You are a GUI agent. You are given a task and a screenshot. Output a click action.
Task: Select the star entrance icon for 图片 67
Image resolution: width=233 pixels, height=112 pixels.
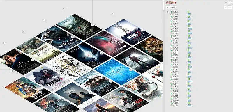(172, 31)
